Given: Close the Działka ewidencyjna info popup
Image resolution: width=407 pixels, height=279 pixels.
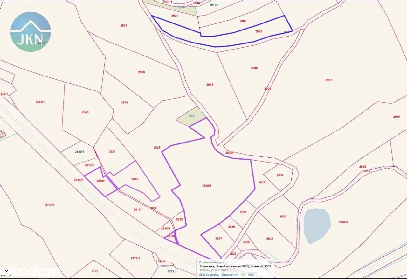Looking at the screenshot, I should pos(271,262).
